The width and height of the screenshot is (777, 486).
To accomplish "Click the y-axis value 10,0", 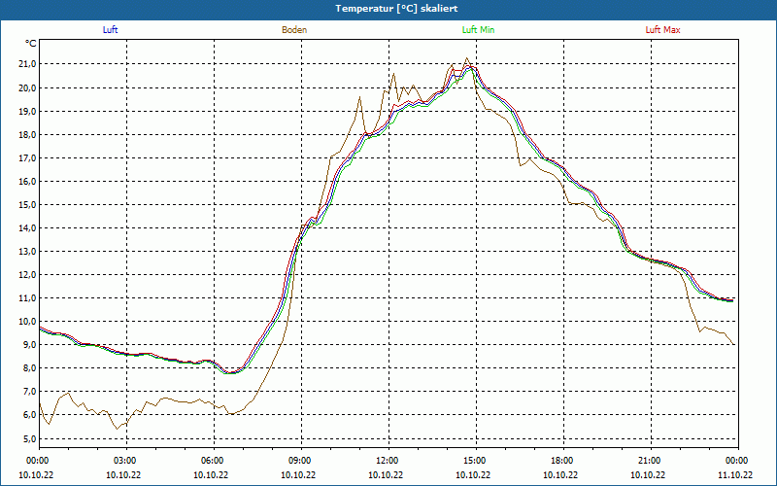I will (x=27, y=322).
